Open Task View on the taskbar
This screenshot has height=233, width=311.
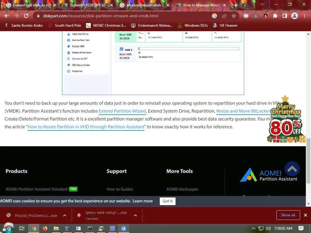tap(22, 228)
